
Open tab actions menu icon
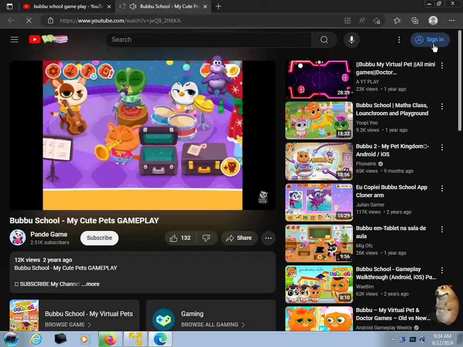(x=10, y=6)
